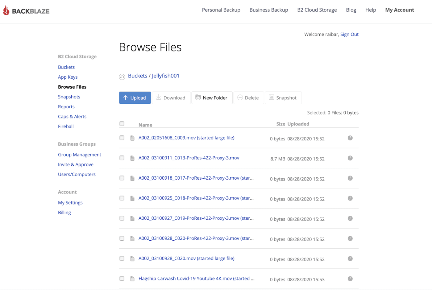The height and width of the screenshot is (290, 432).
Task: Click the New Folder icon
Action: point(197,97)
